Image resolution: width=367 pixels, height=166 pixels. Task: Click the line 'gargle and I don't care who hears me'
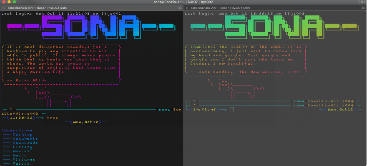coord(242,60)
